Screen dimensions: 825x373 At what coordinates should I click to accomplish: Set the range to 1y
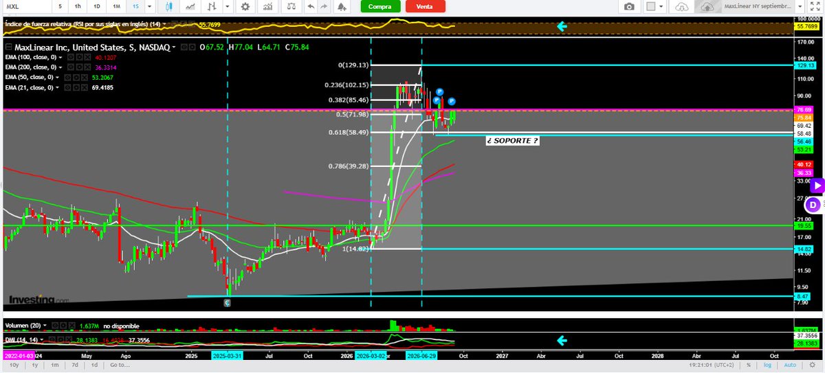[x=35, y=365]
